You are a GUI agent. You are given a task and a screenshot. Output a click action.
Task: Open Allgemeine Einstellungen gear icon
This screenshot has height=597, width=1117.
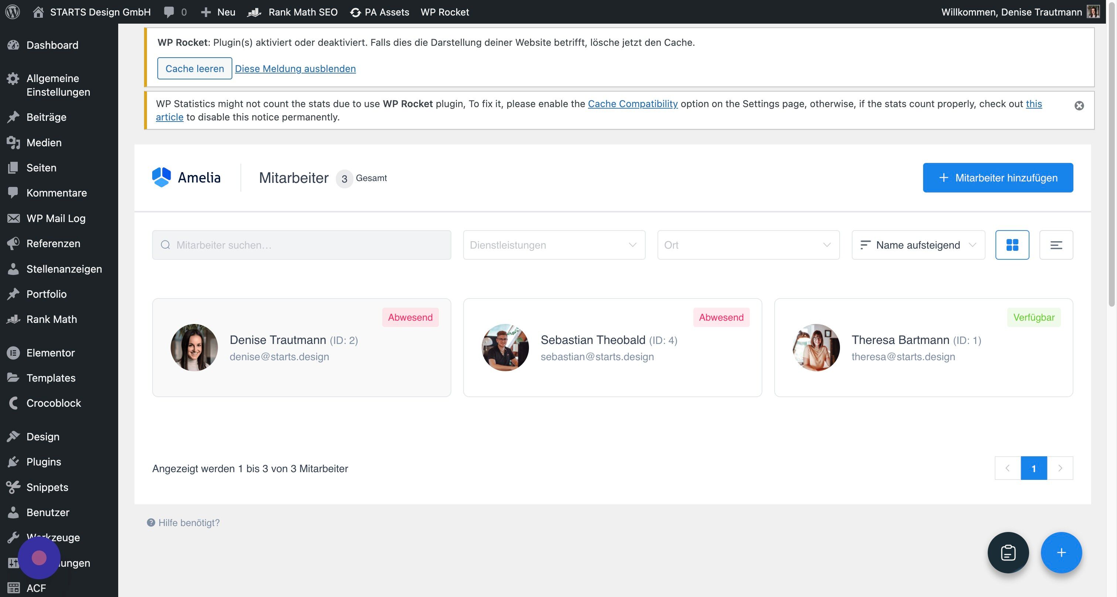click(x=13, y=78)
